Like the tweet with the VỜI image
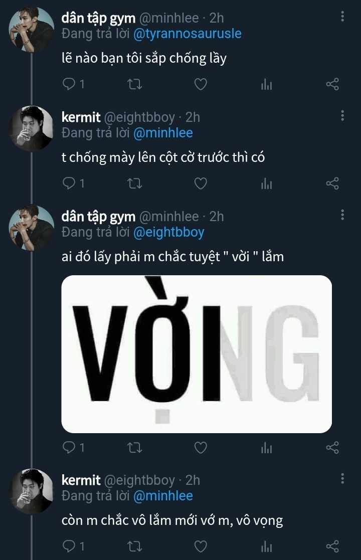Image resolution: width=361 pixels, height=560 pixels. coord(201,447)
